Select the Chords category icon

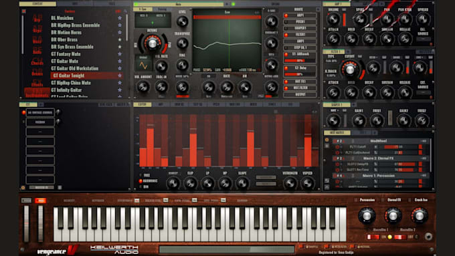click(x=37, y=61)
